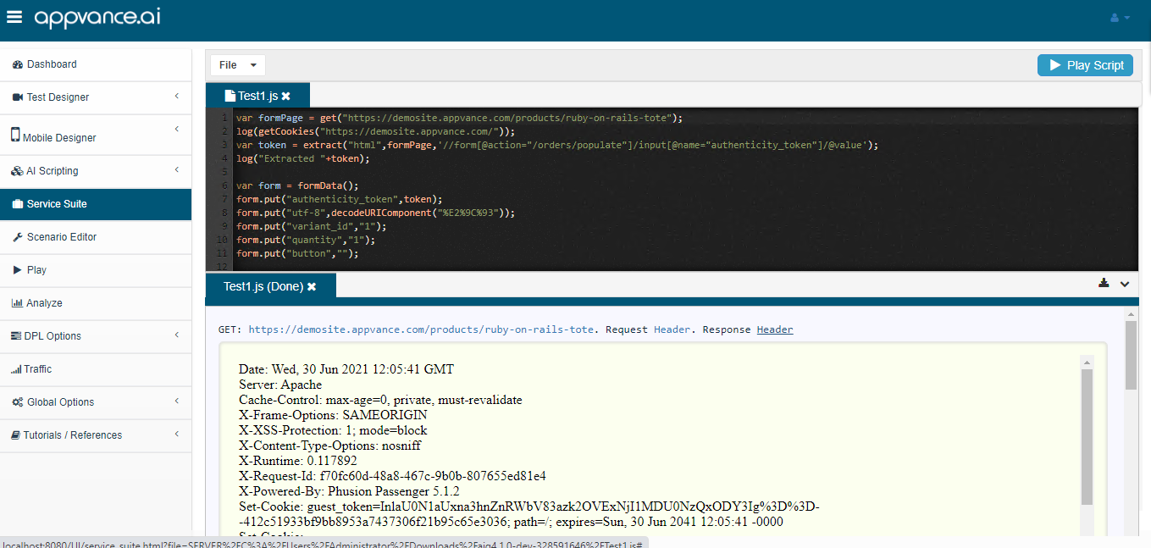Open Service Suite in sidebar
Viewport: 1151px width, 548px height.
[57, 204]
